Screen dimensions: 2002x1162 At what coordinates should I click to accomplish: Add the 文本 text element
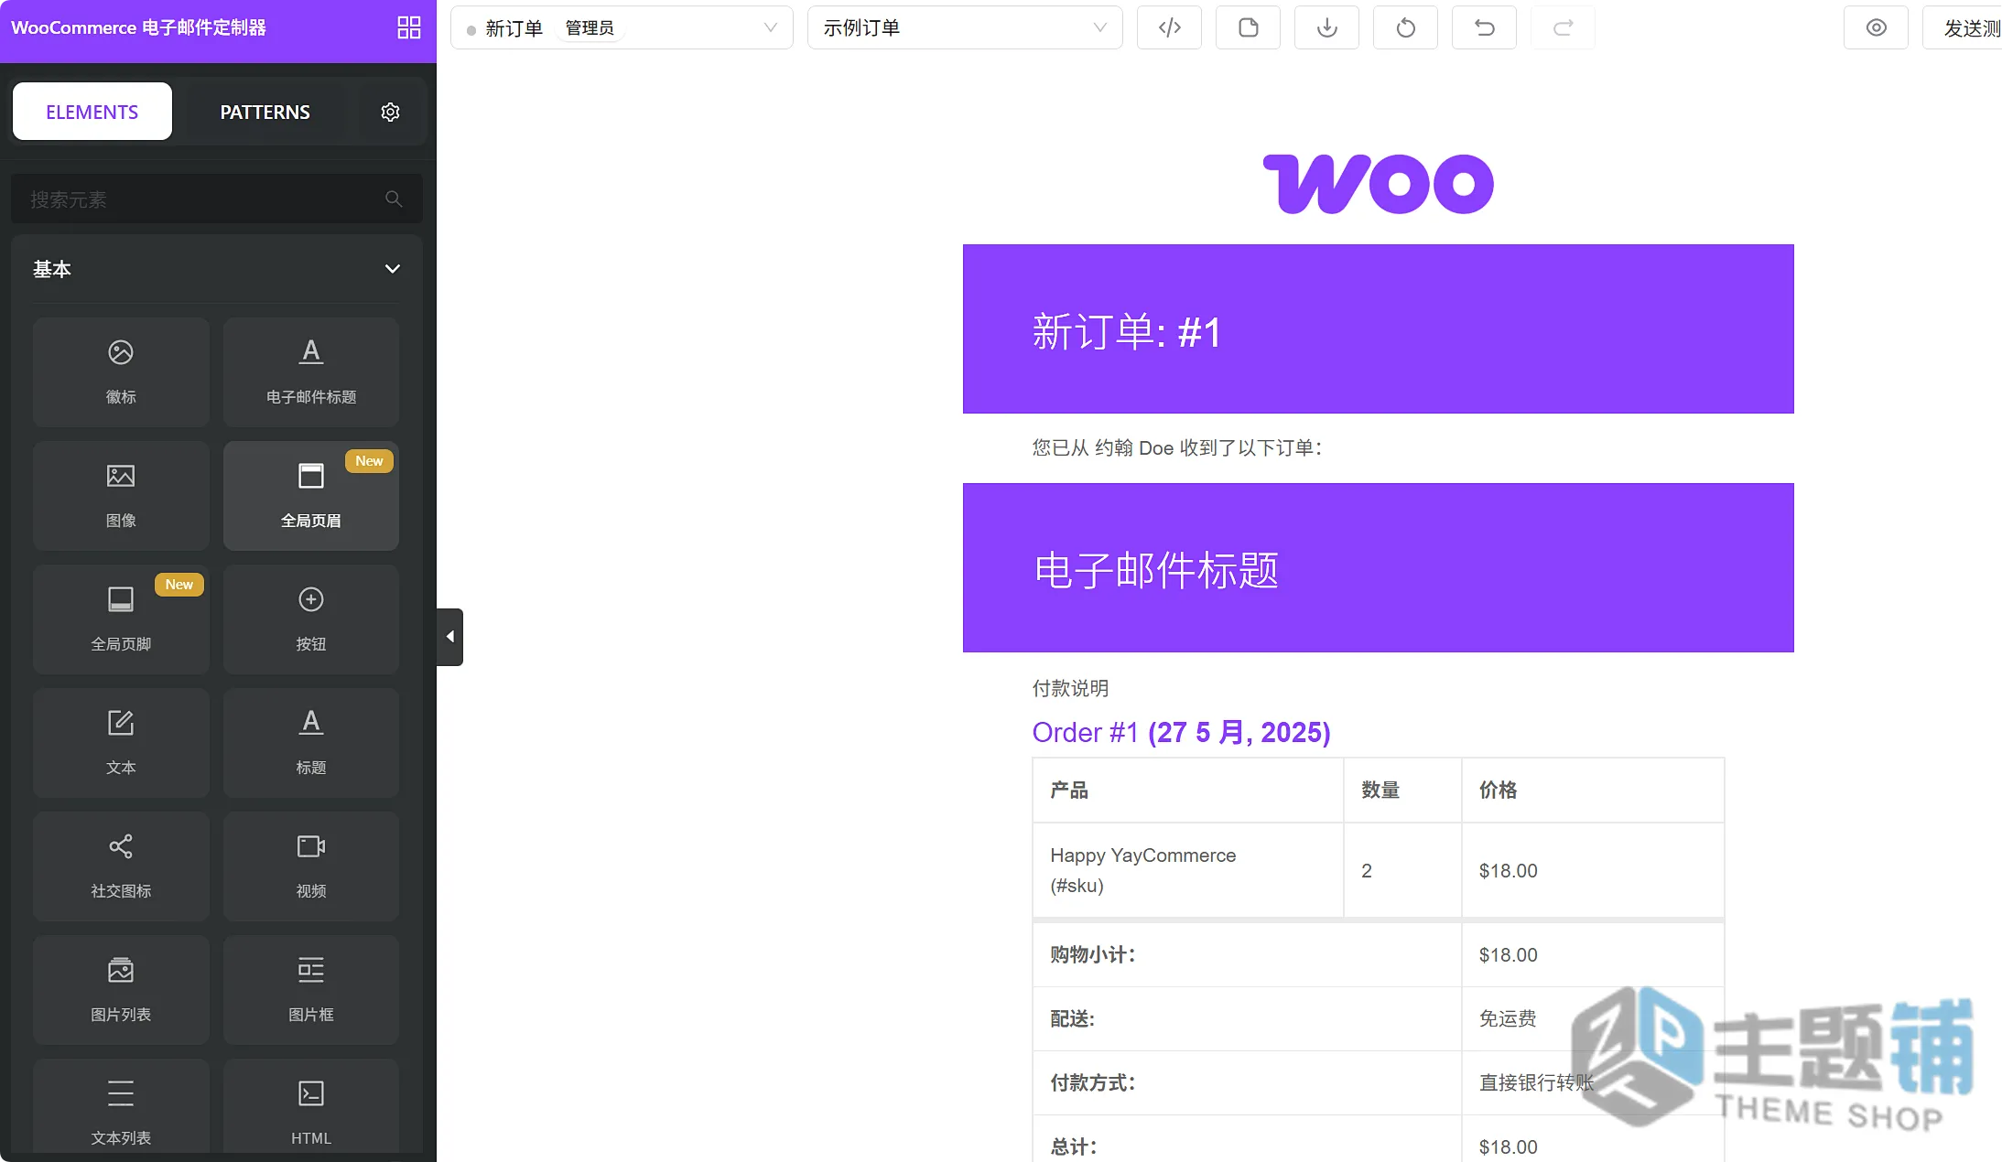[121, 742]
